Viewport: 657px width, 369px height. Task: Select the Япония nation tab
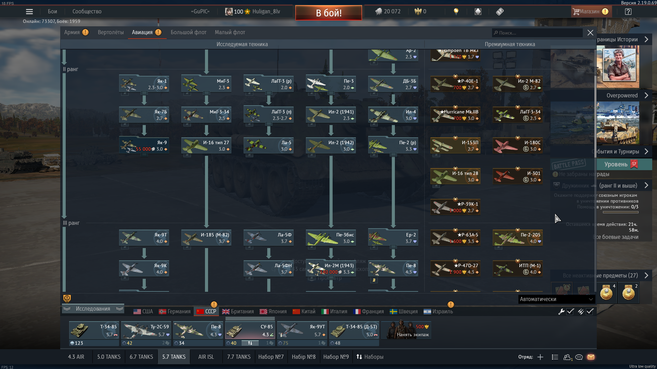point(273,312)
